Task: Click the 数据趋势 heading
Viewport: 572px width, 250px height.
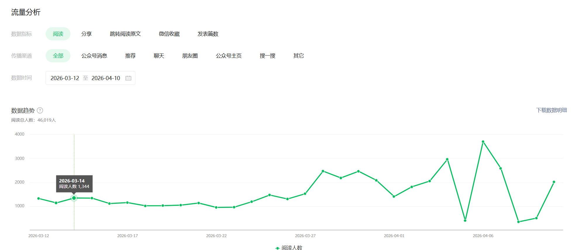Action: pos(23,111)
